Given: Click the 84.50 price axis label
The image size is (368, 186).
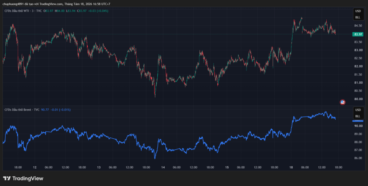Looking at the screenshot, I should tap(358, 26).
